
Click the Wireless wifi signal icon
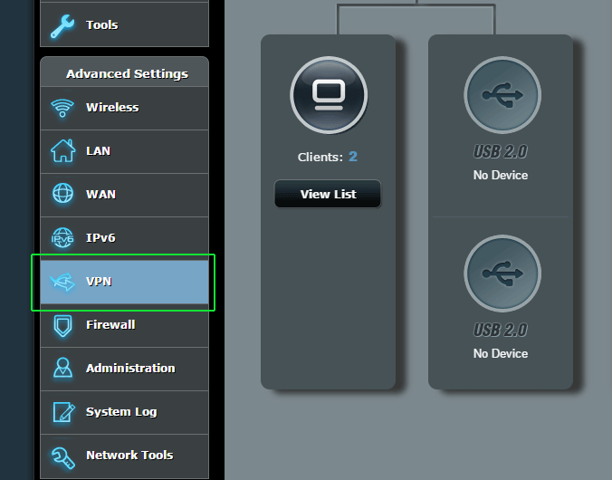[62, 108]
